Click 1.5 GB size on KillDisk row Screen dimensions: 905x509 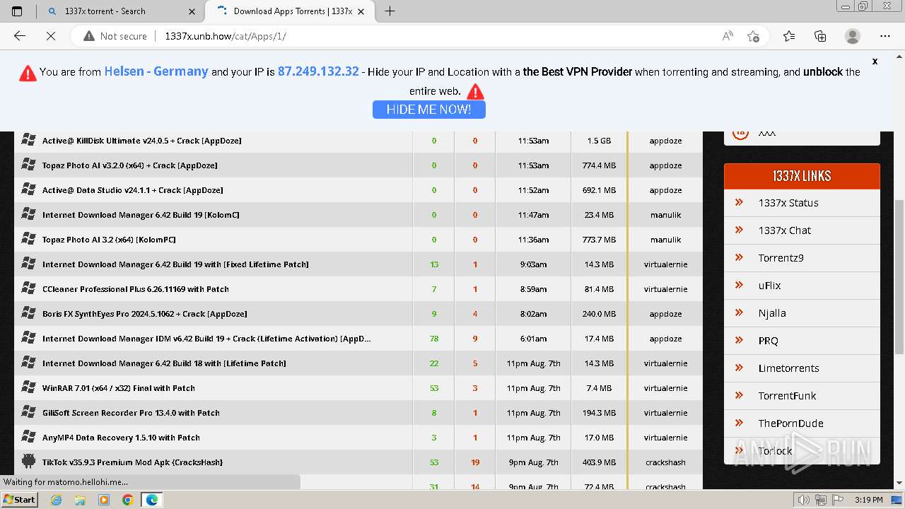[x=599, y=141]
